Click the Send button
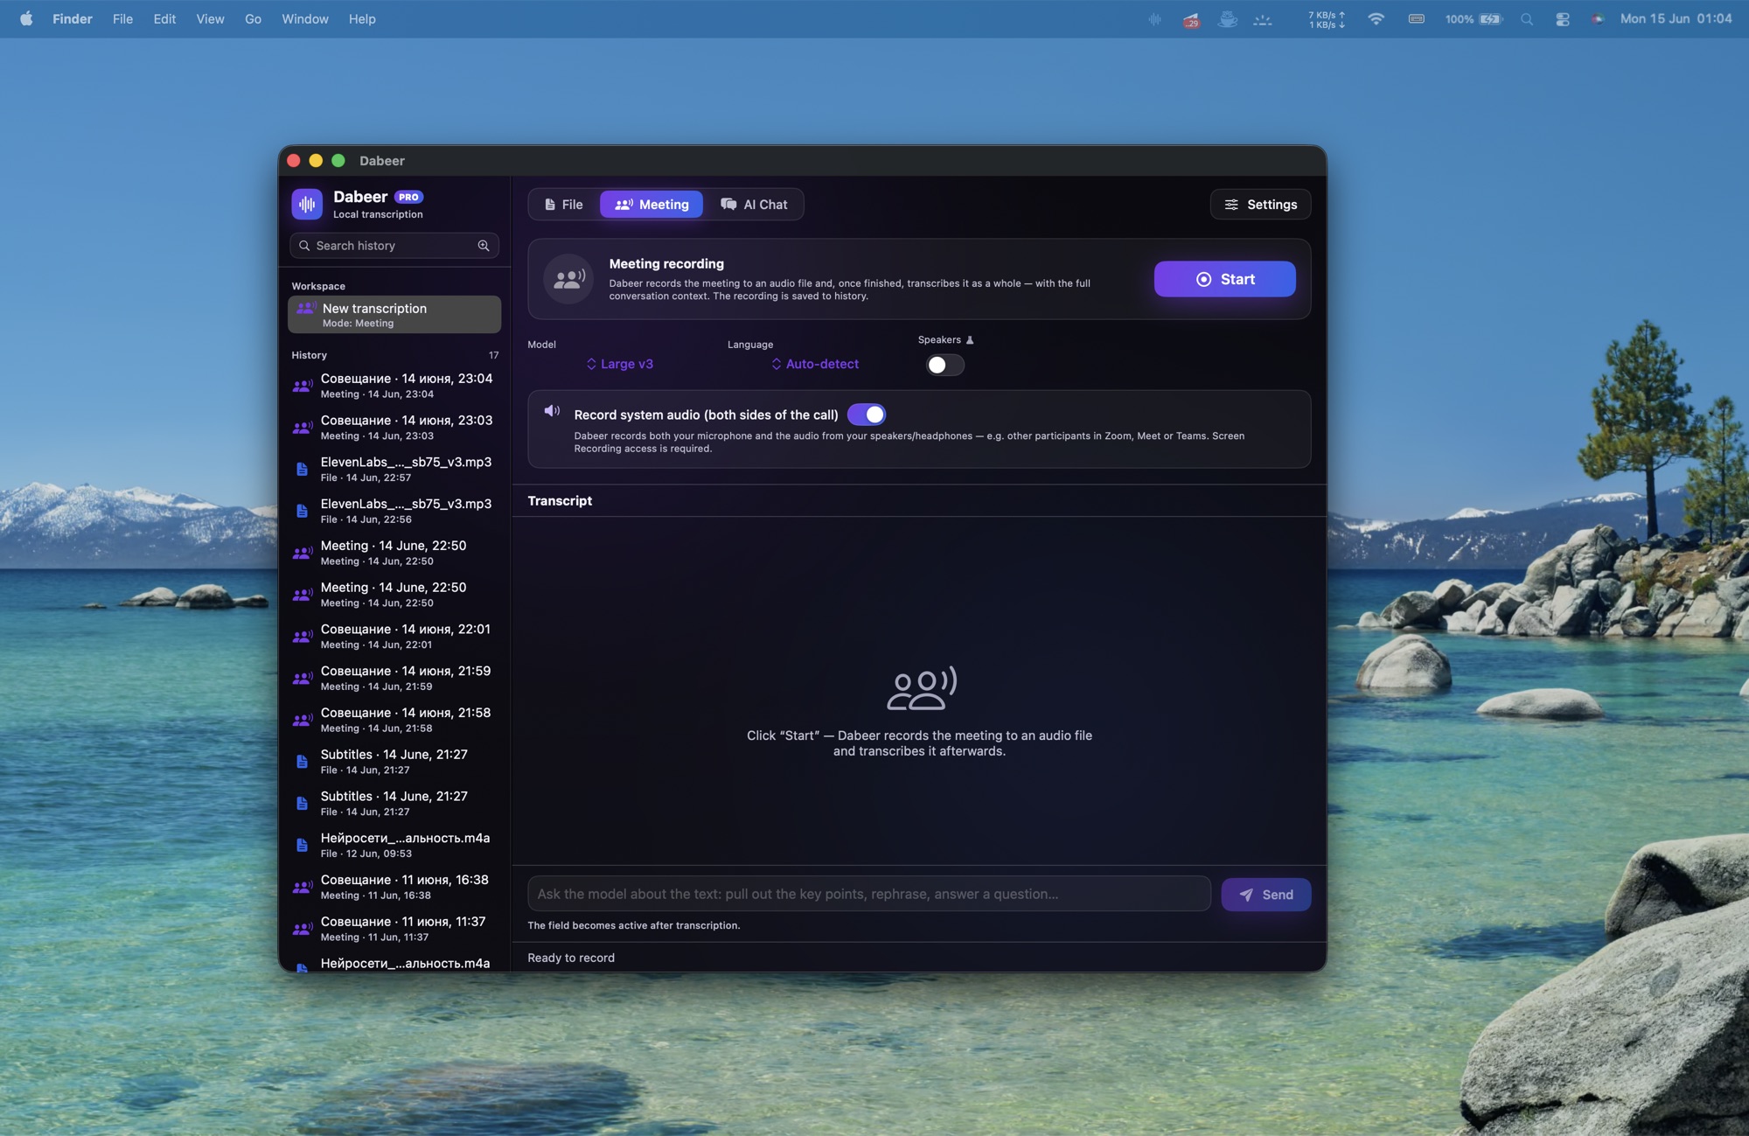Image resolution: width=1749 pixels, height=1136 pixels. [x=1265, y=895]
